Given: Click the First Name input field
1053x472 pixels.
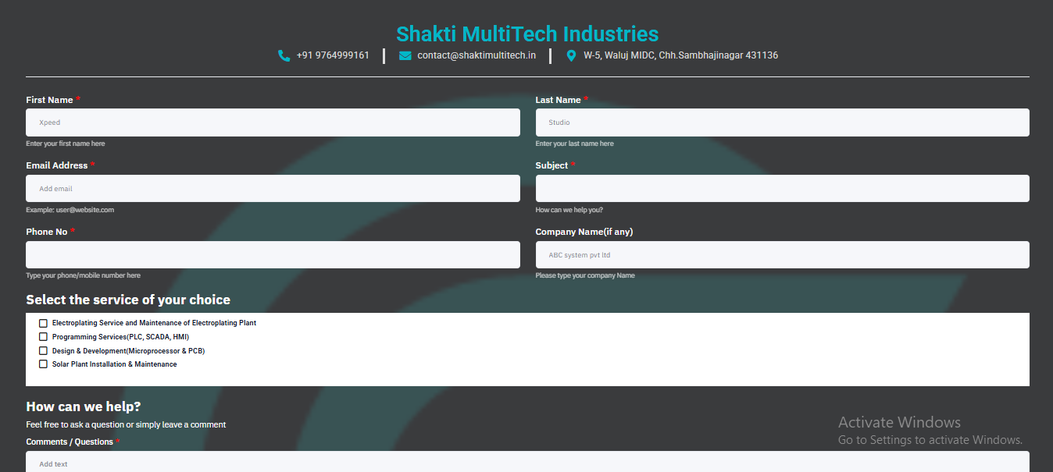Looking at the screenshot, I should (273, 122).
